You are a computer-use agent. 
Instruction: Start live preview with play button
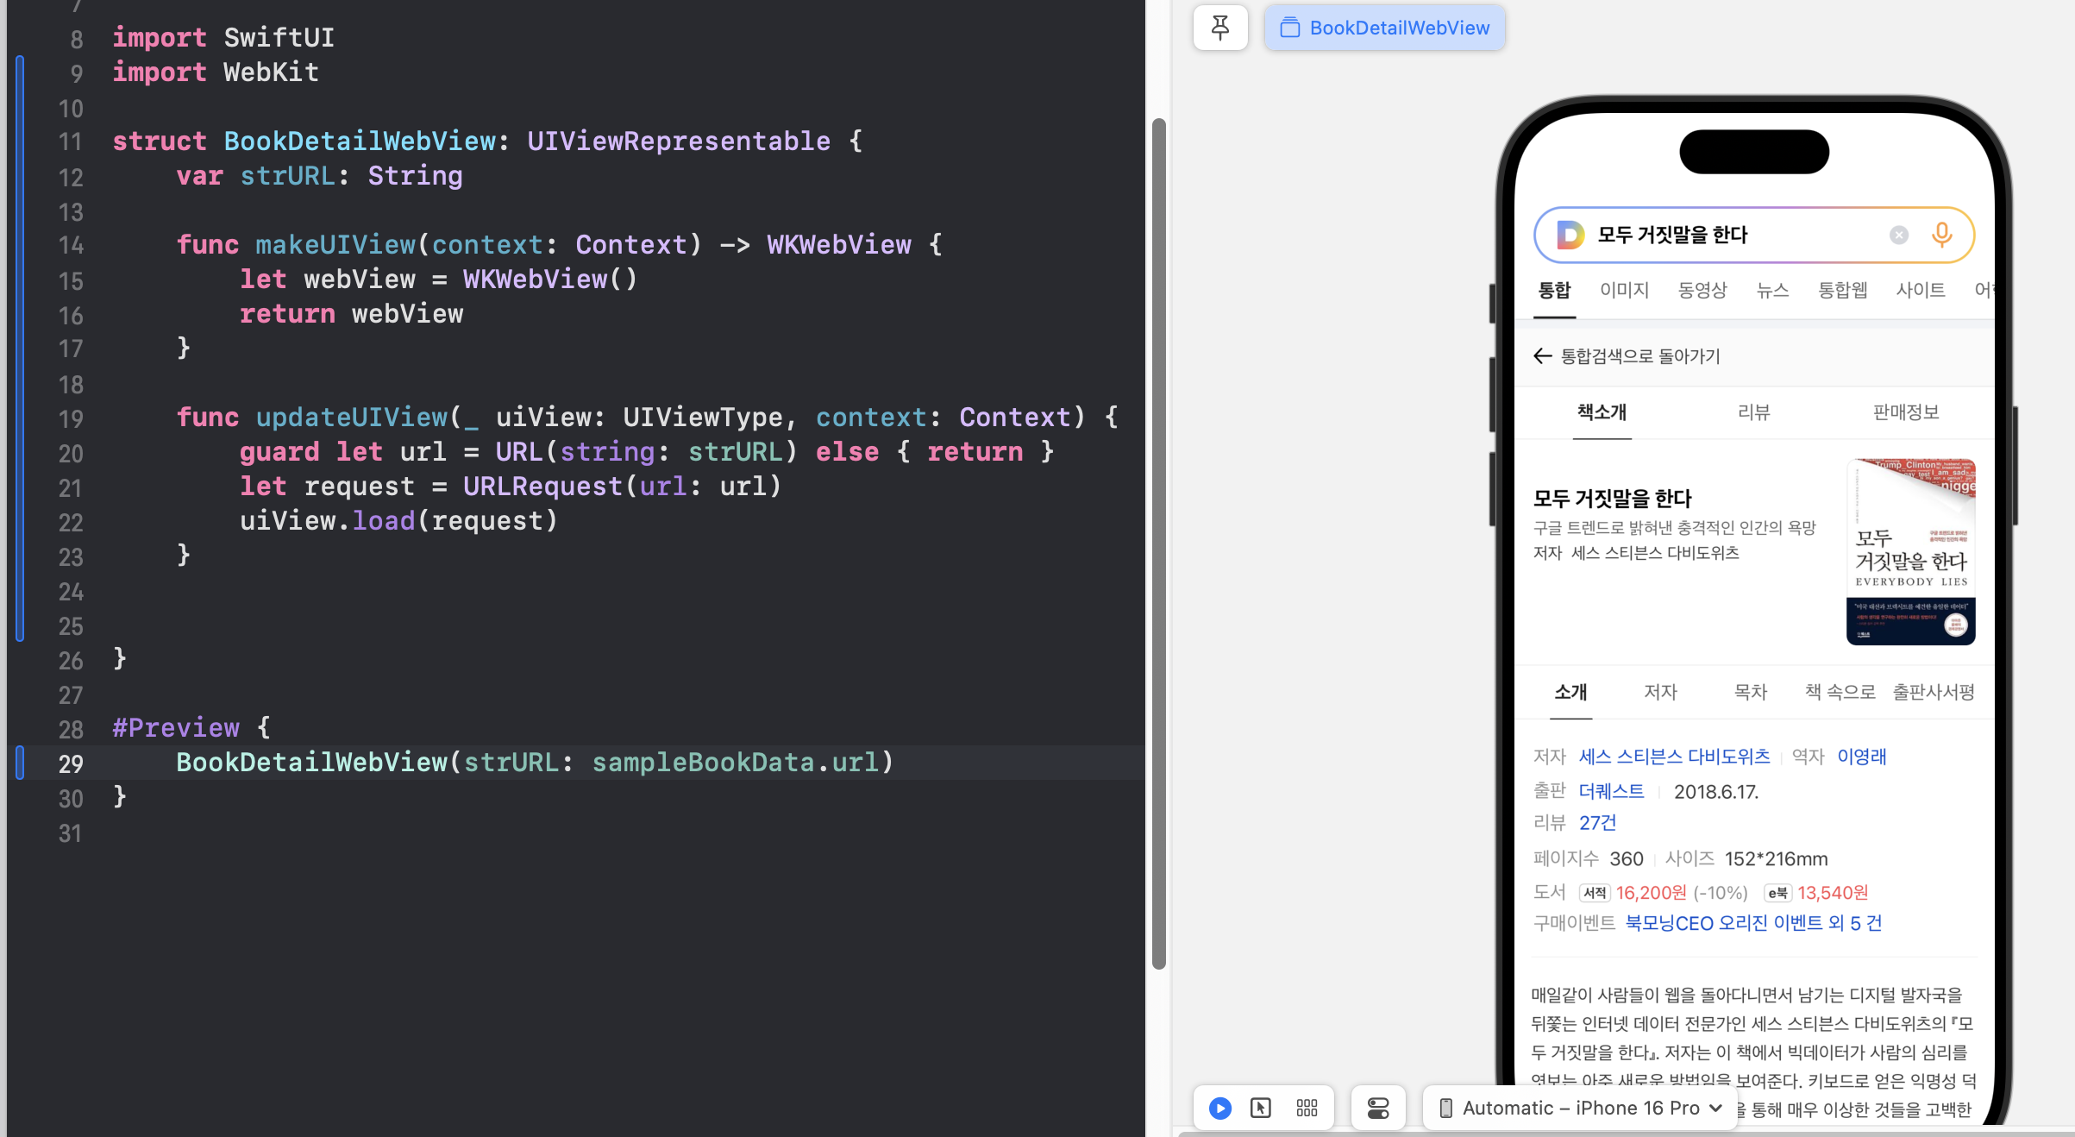coord(1219,1108)
